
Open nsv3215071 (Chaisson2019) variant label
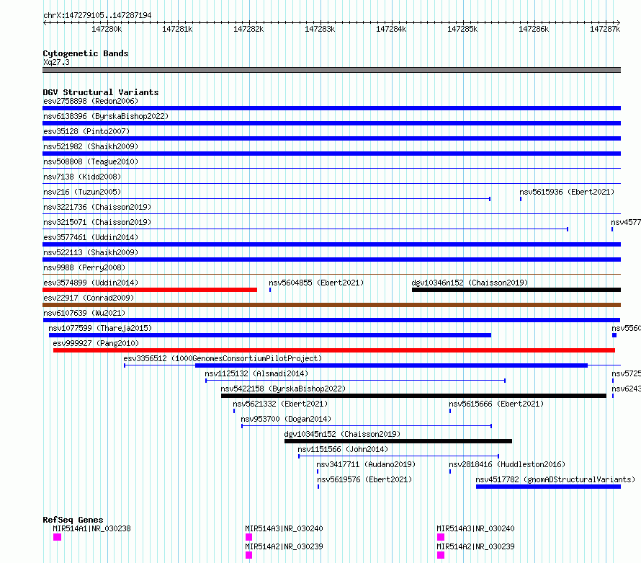[97, 222]
